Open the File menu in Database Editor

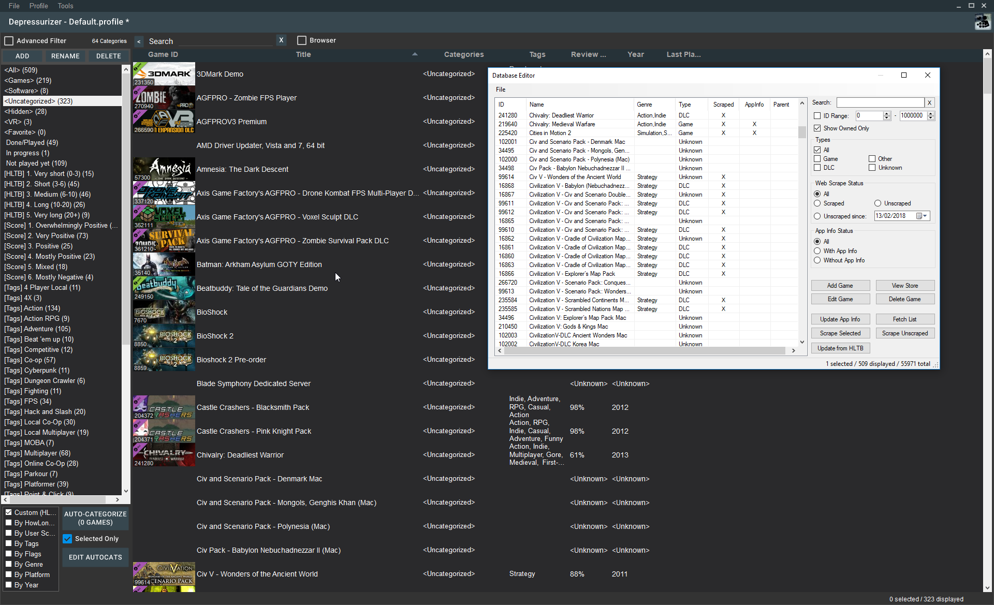tap(500, 89)
